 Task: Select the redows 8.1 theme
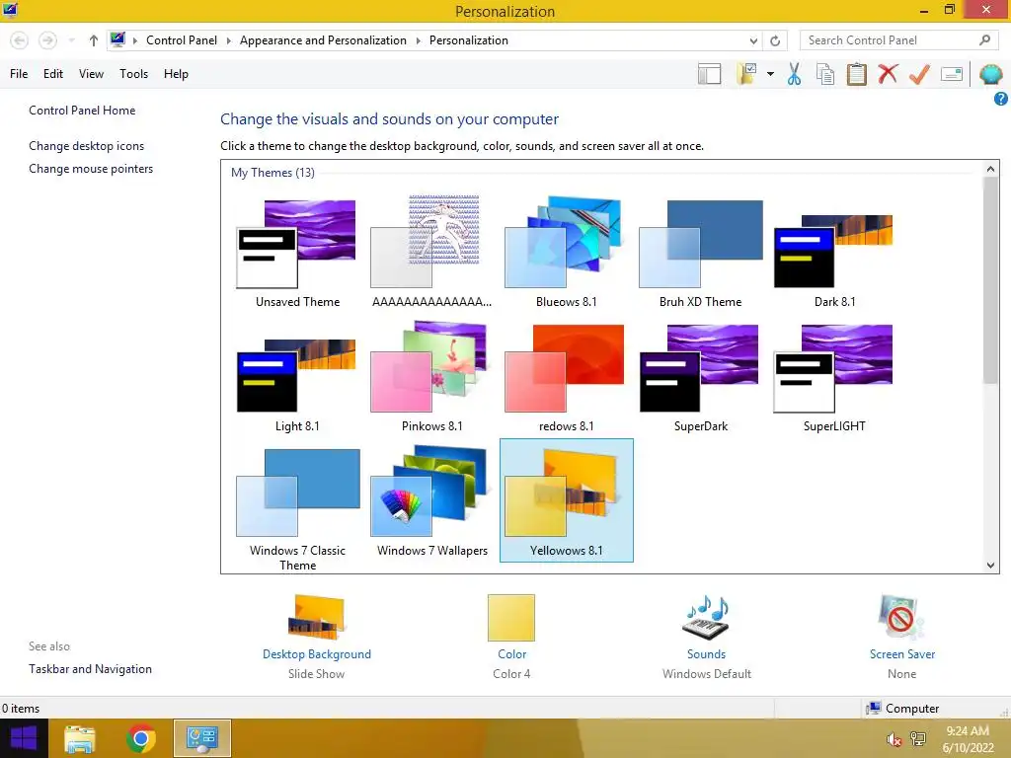pyautogui.click(x=566, y=376)
